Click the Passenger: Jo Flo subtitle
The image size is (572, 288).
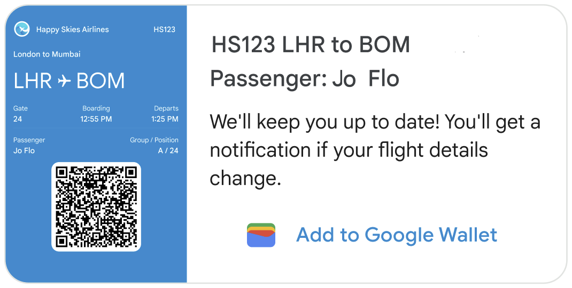click(x=305, y=79)
